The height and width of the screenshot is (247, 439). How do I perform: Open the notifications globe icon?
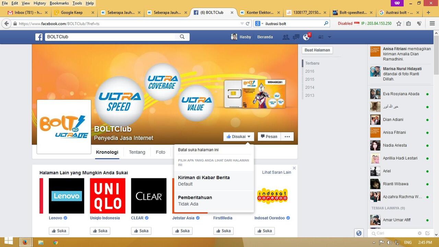pos(306,37)
